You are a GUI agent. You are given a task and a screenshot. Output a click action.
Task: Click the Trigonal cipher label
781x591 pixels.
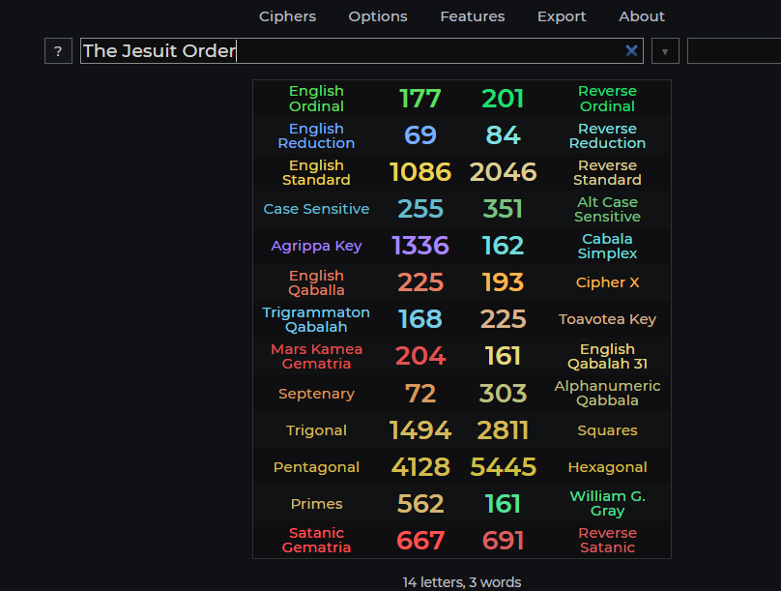[x=316, y=430]
